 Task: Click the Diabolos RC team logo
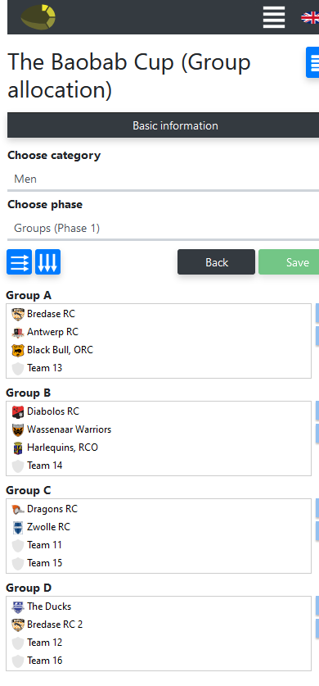(x=18, y=411)
